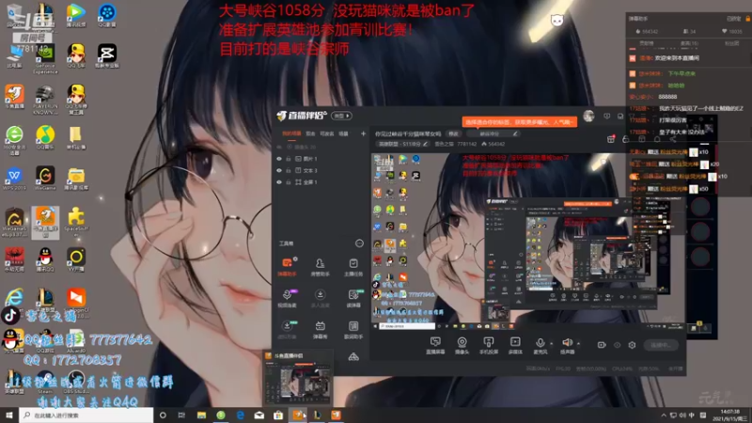The width and height of the screenshot is (752, 423).
Task: Select the 全屏 1 layer row
Action: 321,182
